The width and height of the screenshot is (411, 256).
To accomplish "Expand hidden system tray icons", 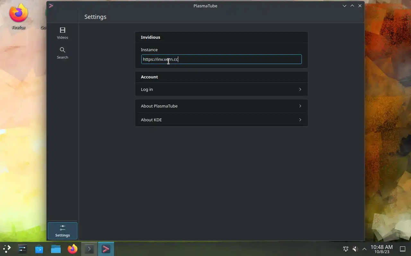I will pyautogui.click(x=364, y=249).
